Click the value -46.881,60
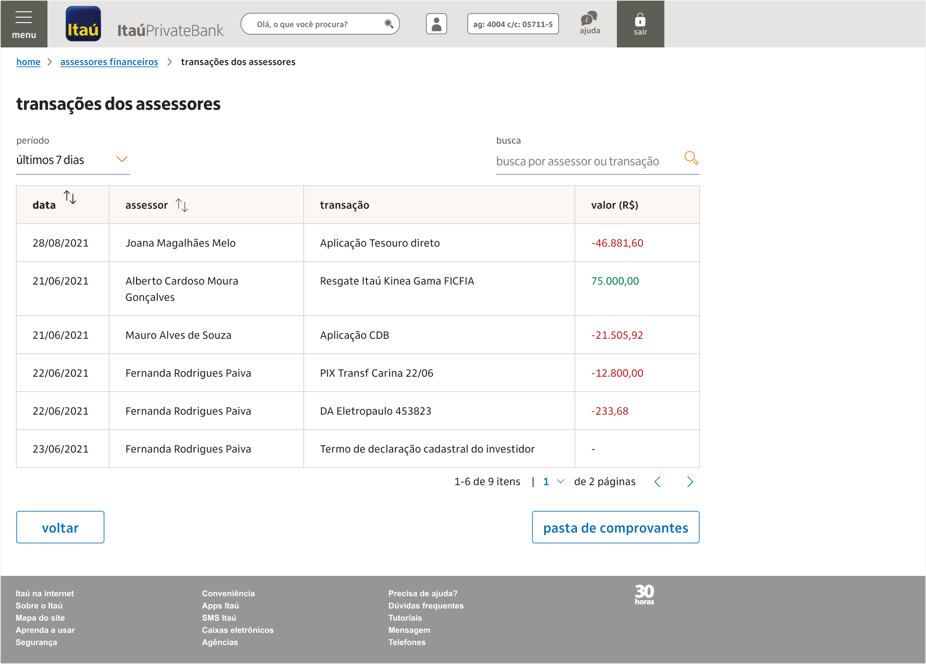 point(617,243)
